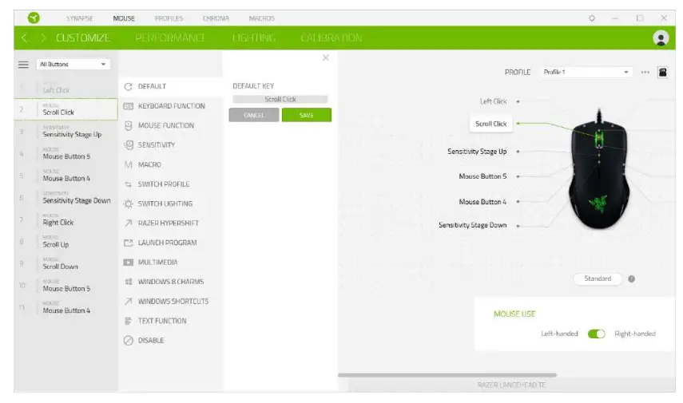
Task: Click the Mouse Function mouse icon
Action: click(128, 126)
